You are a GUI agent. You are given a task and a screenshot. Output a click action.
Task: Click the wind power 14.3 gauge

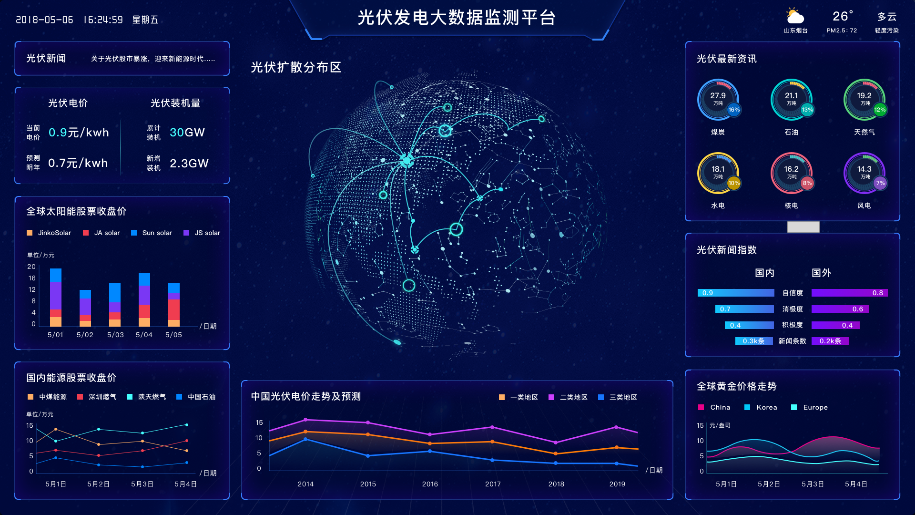click(x=864, y=173)
